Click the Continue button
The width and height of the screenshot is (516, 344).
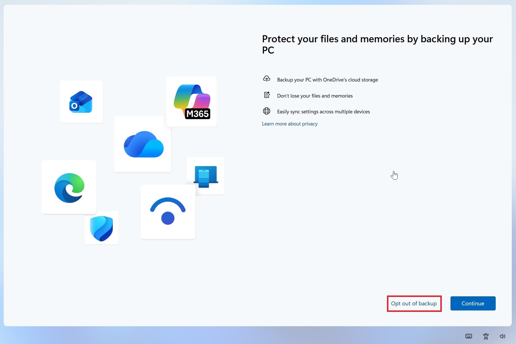tap(473, 303)
